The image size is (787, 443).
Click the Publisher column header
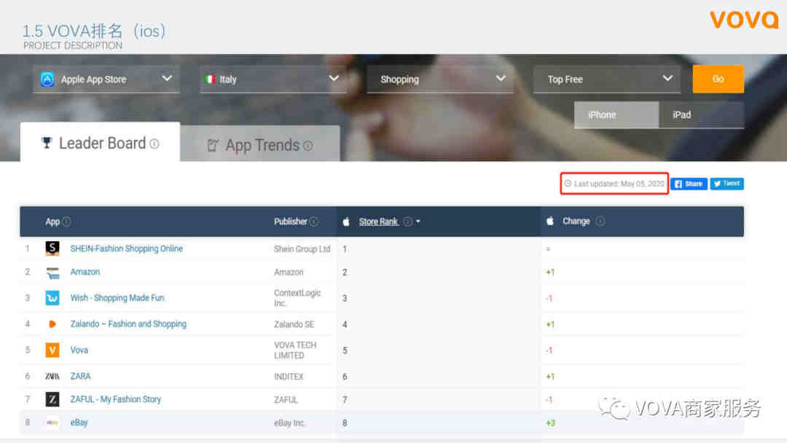pos(291,221)
